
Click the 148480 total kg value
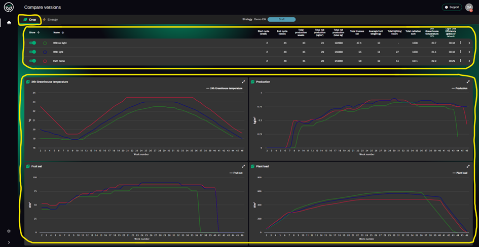tap(339, 52)
